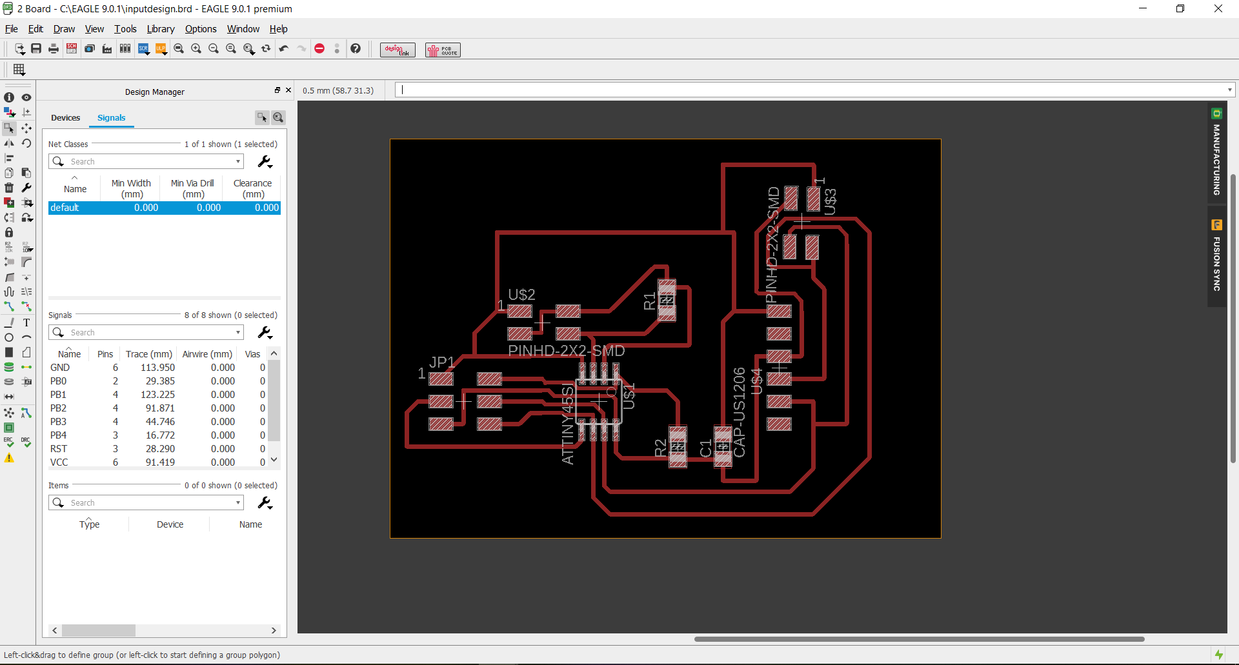This screenshot has width=1239, height=665.
Task: Open the Manufacturing side panel
Action: click(1216, 152)
